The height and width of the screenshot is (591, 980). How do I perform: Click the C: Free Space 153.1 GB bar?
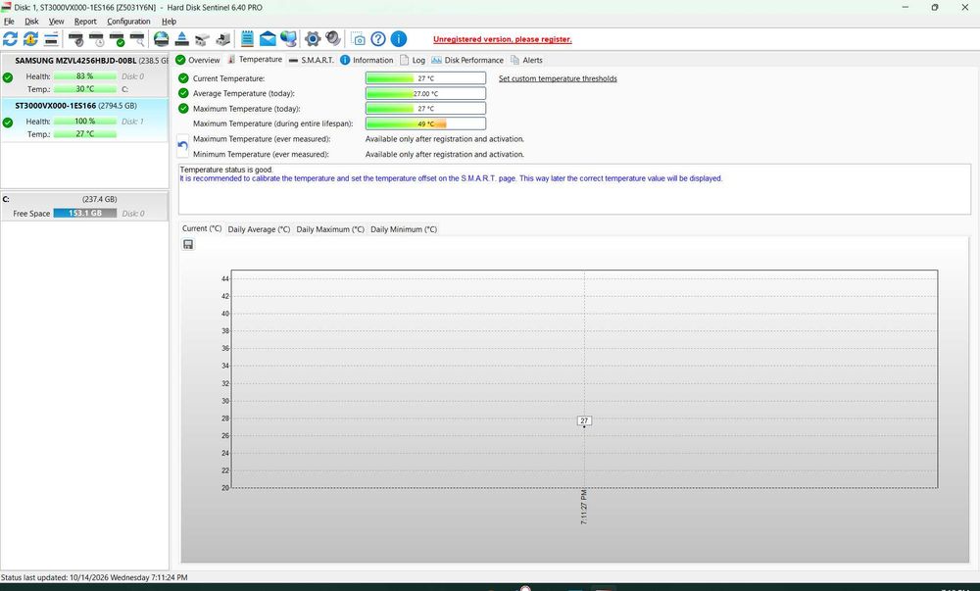tap(85, 213)
